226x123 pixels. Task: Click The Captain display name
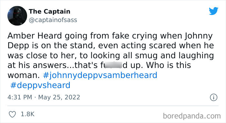(x=49, y=11)
